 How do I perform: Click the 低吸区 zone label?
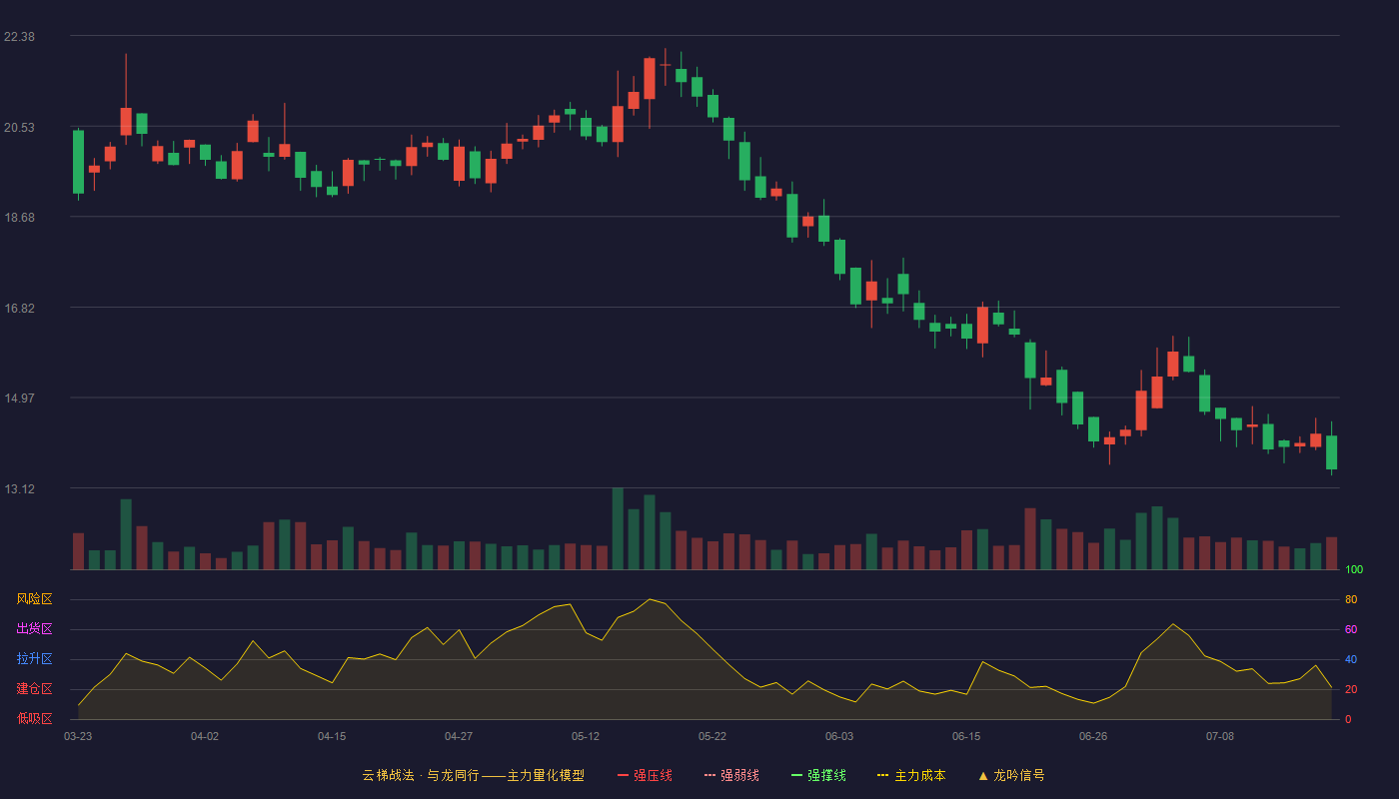coord(34,718)
